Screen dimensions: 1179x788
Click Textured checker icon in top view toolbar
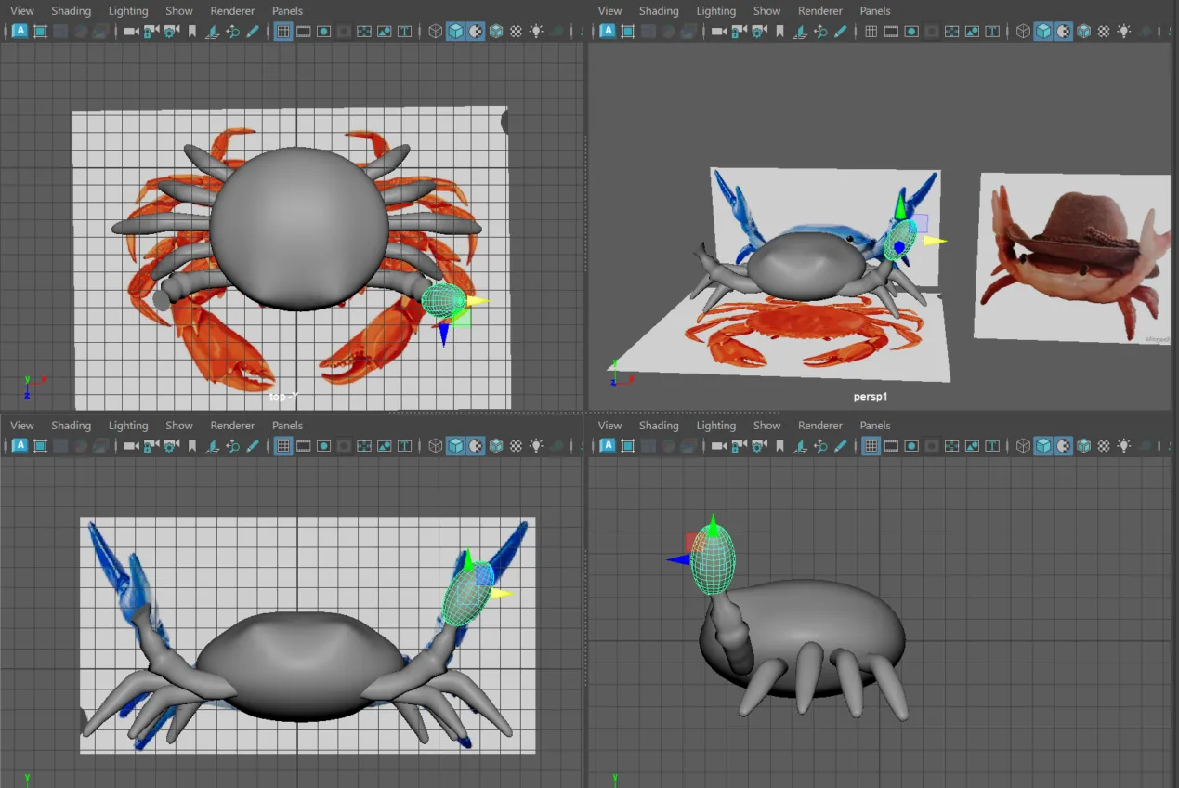click(517, 31)
